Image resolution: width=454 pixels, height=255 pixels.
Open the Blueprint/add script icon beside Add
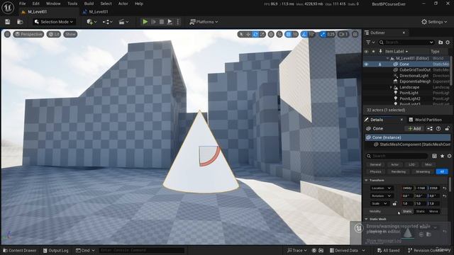click(x=430, y=129)
